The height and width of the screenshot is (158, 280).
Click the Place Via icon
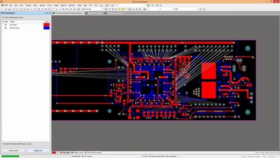[123, 9]
